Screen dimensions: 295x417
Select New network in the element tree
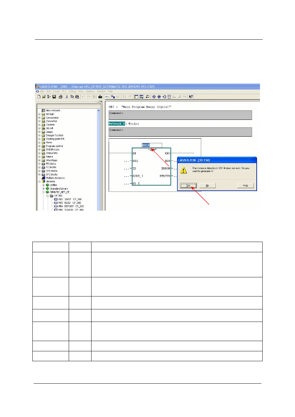(x=53, y=110)
